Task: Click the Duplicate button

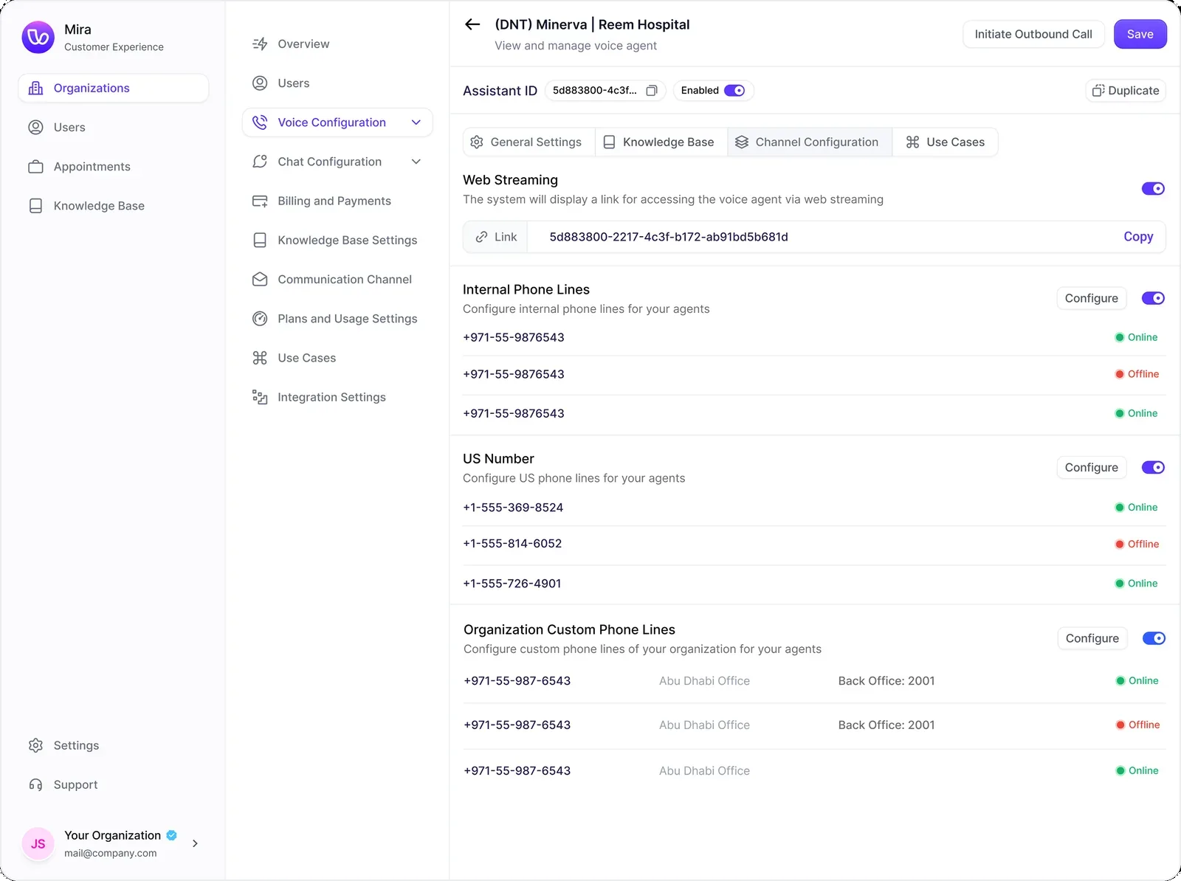Action: [1126, 91]
